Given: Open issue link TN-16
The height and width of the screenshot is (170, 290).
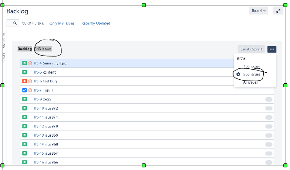Looking at the screenshot, I should pyautogui.click(x=39, y=162).
